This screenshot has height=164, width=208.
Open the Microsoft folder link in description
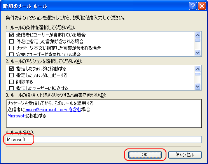[17, 116]
